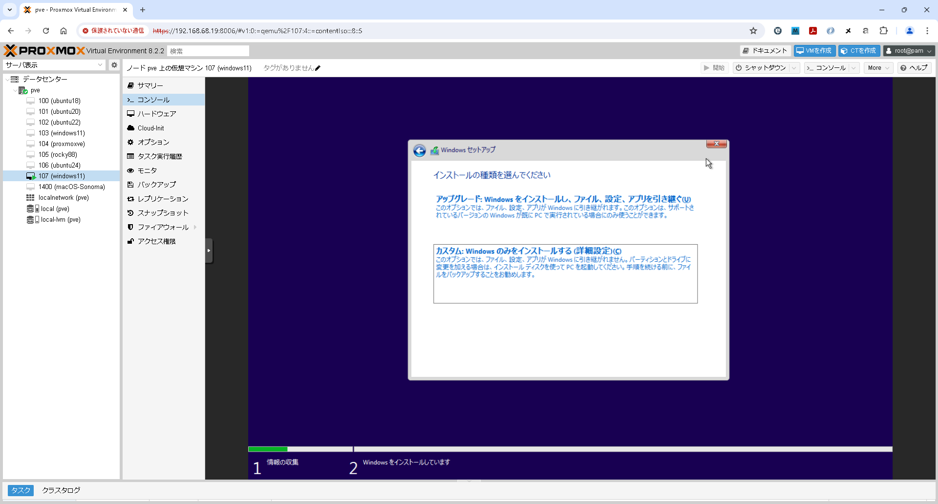Click the CTを作成 button
The width and height of the screenshot is (938, 504).
pos(859,51)
